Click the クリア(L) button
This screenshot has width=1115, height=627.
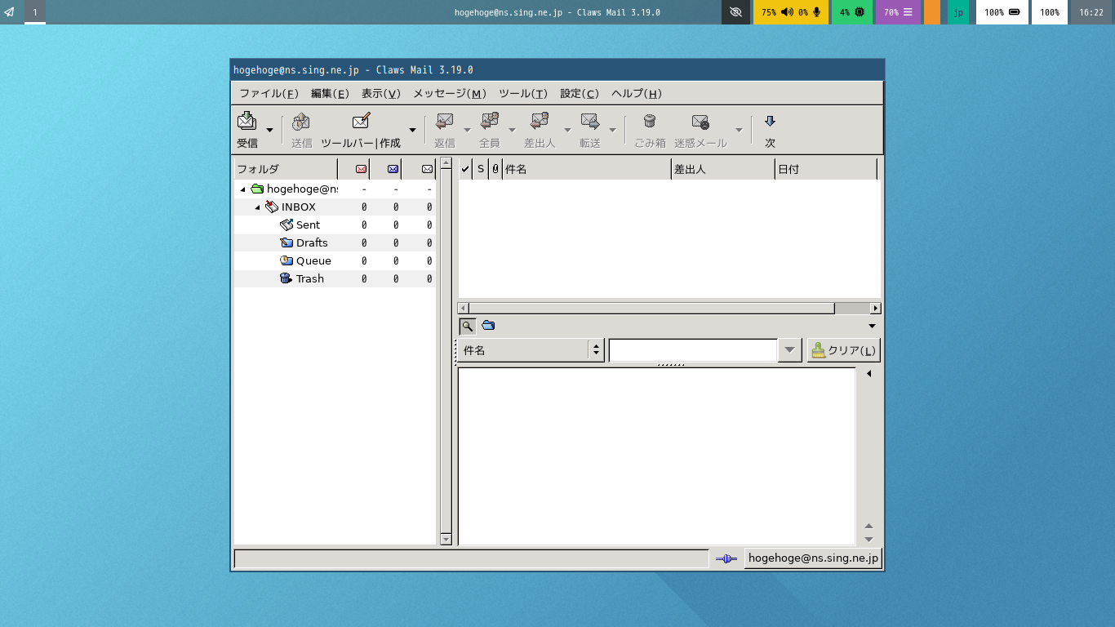pos(844,350)
